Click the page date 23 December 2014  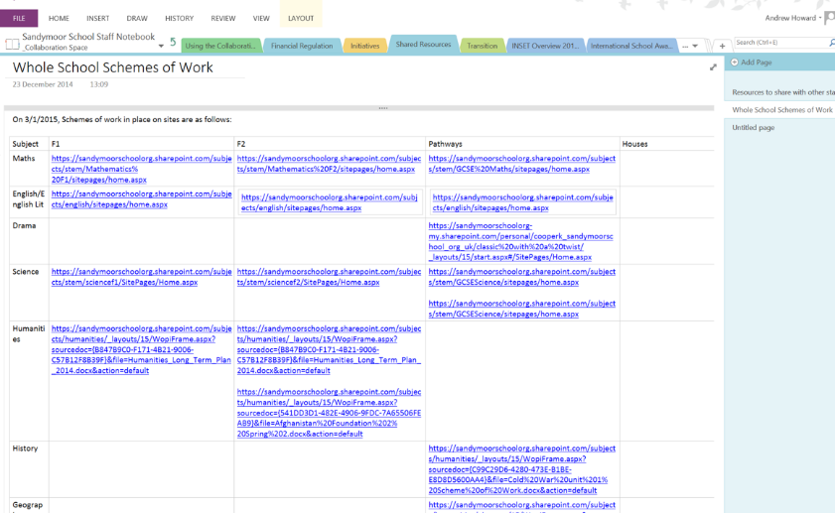pyautogui.click(x=43, y=84)
